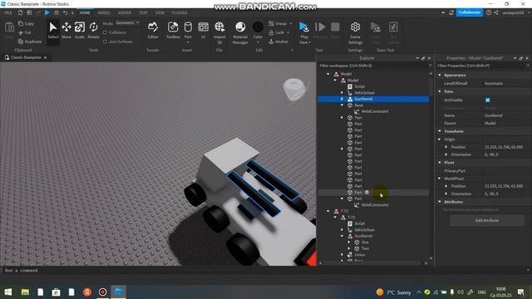Collapse the Pivot properties section
Viewport: 532px width, 299px height.
pyautogui.click(x=440, y=163)
